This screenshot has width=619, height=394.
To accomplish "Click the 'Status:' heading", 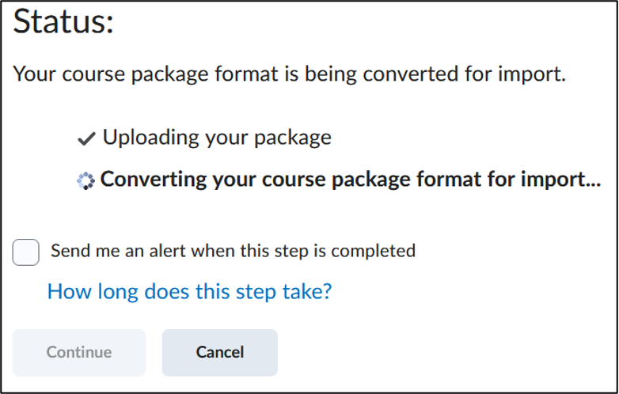I will click(x=63, y=21).
